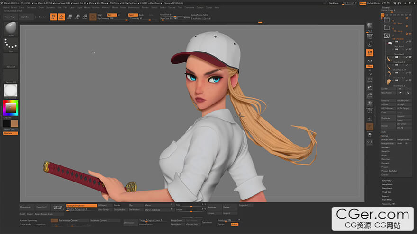Open the material sphere selector
The image size is (417, 234).
tap(10, 91)
